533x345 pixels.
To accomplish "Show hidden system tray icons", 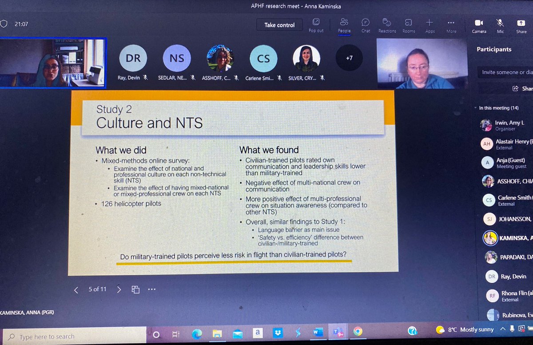I will (502, 329).
